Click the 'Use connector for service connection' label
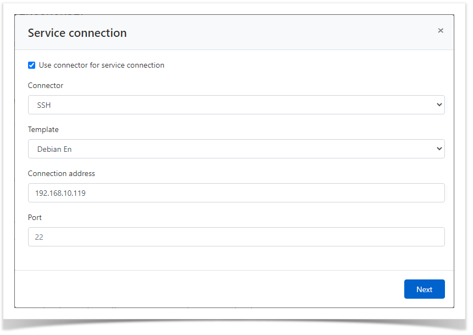The width and height of the screenshot is (473, 335). coord(101,65)
